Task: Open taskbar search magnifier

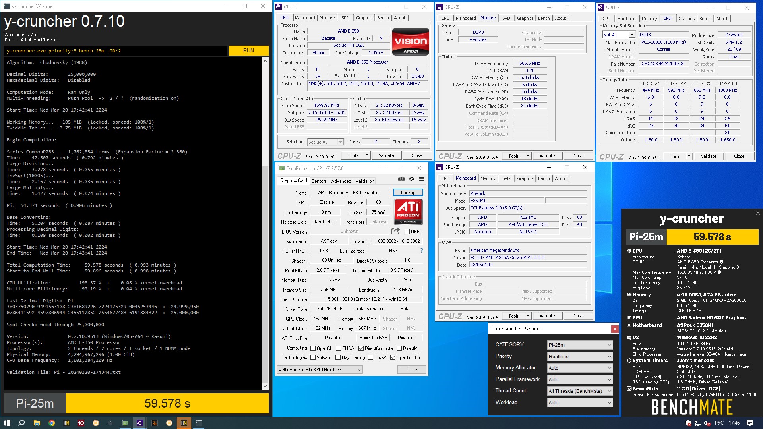Action: pos(21,423)
